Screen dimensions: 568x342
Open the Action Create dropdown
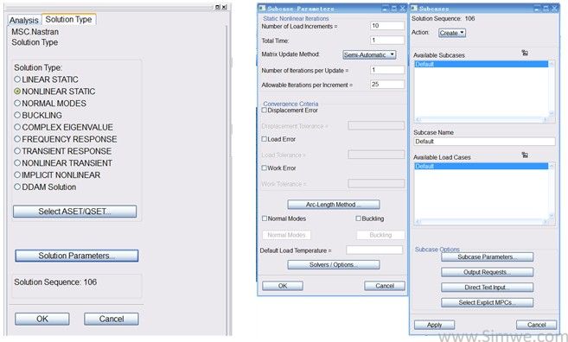(452, 33)
